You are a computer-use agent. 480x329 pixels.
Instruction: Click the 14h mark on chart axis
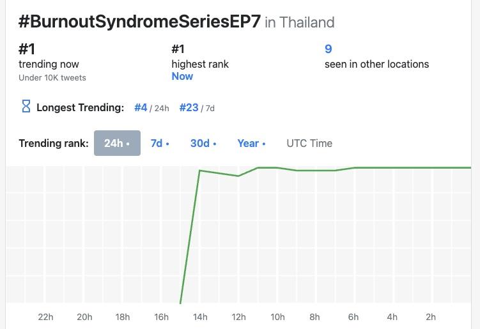200,316
